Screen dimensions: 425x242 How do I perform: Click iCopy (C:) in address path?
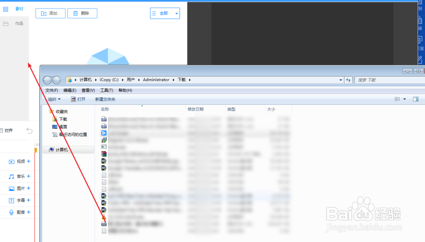pyautogui.click(x=109, y=80)
